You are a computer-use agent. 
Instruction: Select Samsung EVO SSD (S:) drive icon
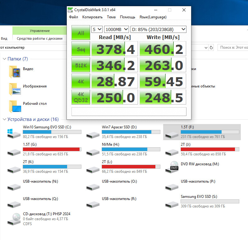[x=172, y=204]
